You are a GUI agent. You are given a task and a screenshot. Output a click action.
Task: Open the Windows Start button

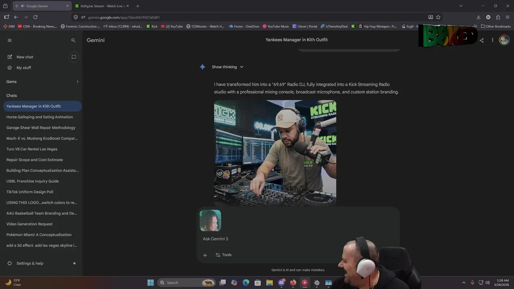pos(151,283)
